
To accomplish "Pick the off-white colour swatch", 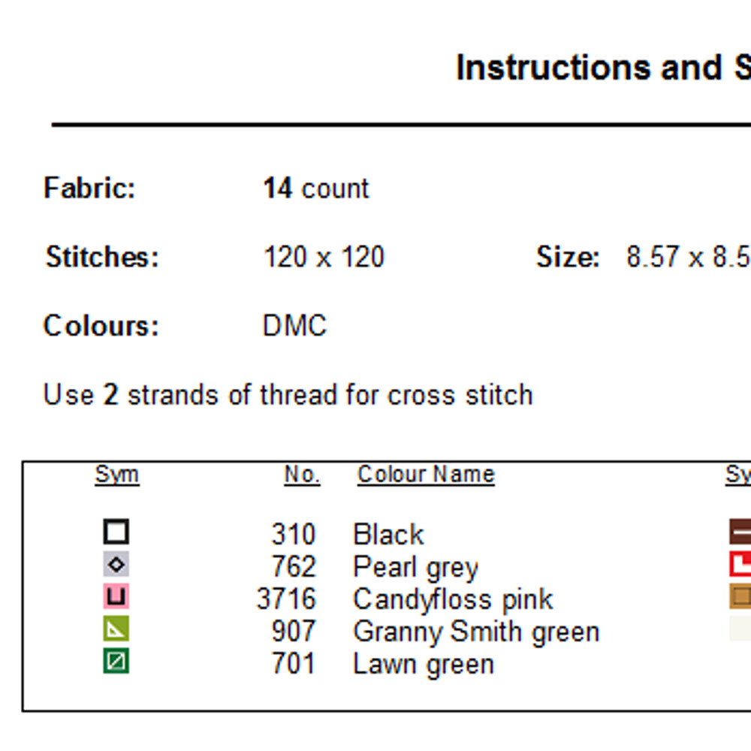I will (x=740, y=629).
